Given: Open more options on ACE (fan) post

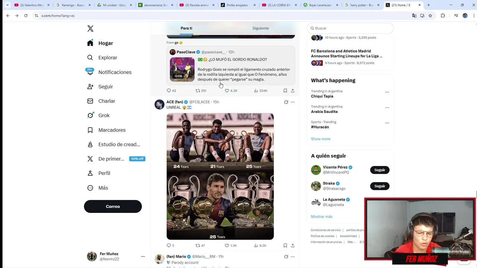Looking at the screenshot, I should click(x=293, y=102).
